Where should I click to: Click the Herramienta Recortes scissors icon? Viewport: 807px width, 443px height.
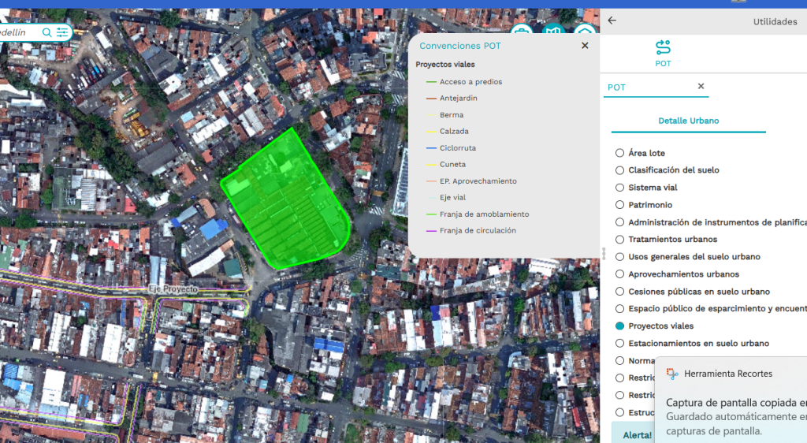click(672, 374)
